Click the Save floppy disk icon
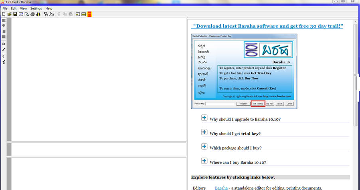The width and height of the screenshot is (360, 190). (x=15, y=14)
